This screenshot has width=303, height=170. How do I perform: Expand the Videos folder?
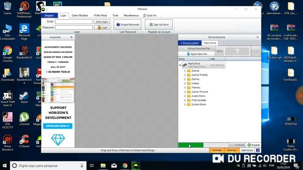[185, 84]
